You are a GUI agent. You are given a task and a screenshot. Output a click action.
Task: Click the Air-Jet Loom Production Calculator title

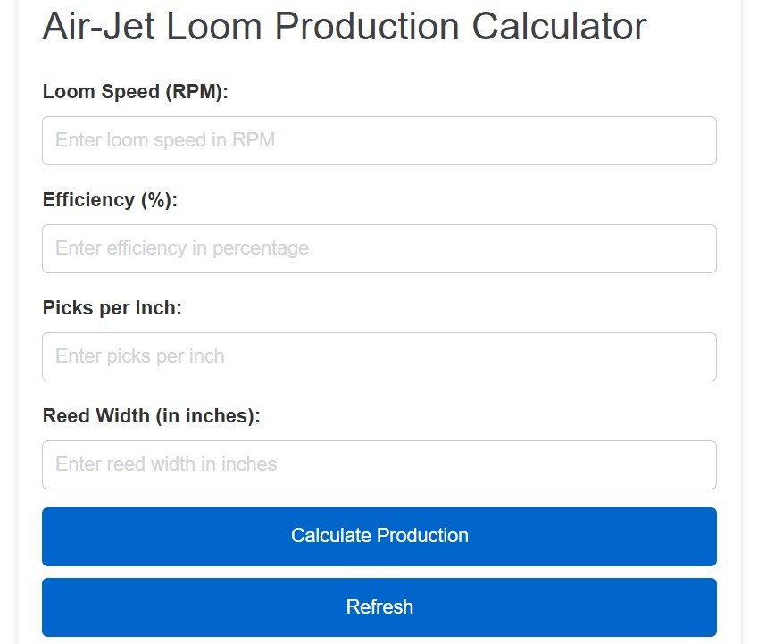tap(344, 27)
